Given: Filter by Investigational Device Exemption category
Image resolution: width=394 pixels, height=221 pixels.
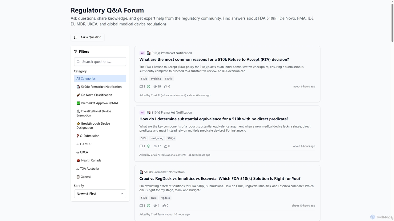Looking at the screenshot, I should pos(100,113).
